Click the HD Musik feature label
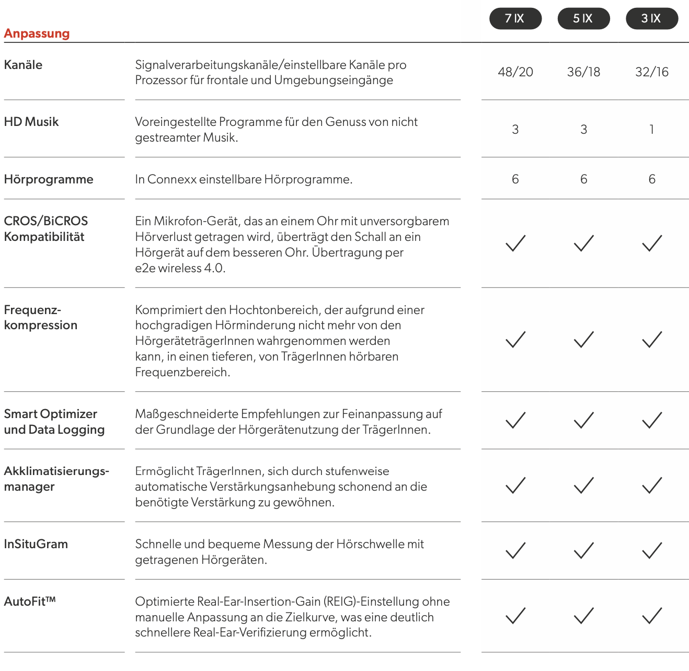Image resolution: width=689 pixels, height=671 pixels. 31,122
